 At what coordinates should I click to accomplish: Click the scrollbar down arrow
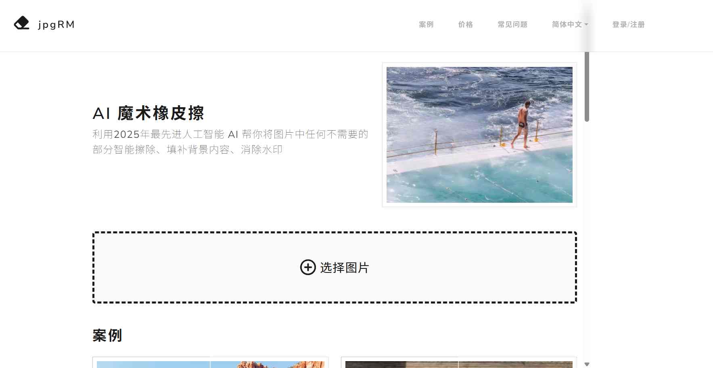pyautogui.click(x=587, y=364)
